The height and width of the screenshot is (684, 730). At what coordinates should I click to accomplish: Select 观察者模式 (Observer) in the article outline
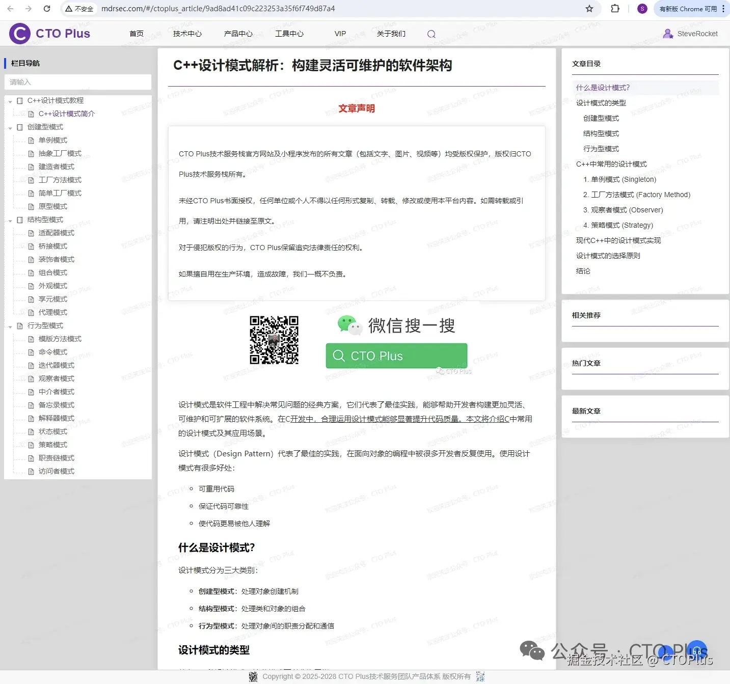coord(624,209)
